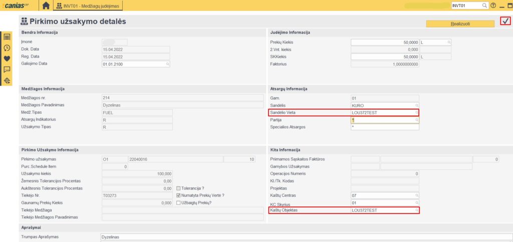
Task: Go to the home screen icon
Action: click(x=46, y=6)
